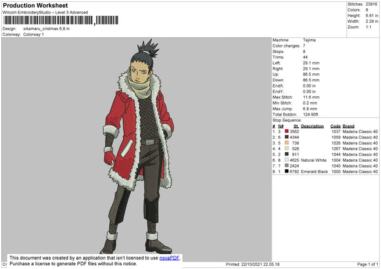Click the 'Production Worksheet' title
This screenshot has height=269, width=381.
tap(35, 5)
